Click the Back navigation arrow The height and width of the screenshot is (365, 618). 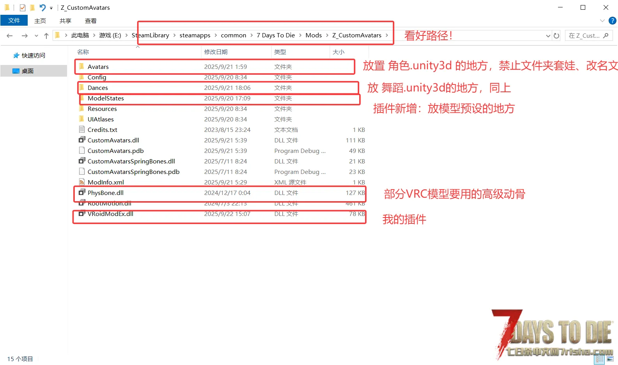pos(10,36)
